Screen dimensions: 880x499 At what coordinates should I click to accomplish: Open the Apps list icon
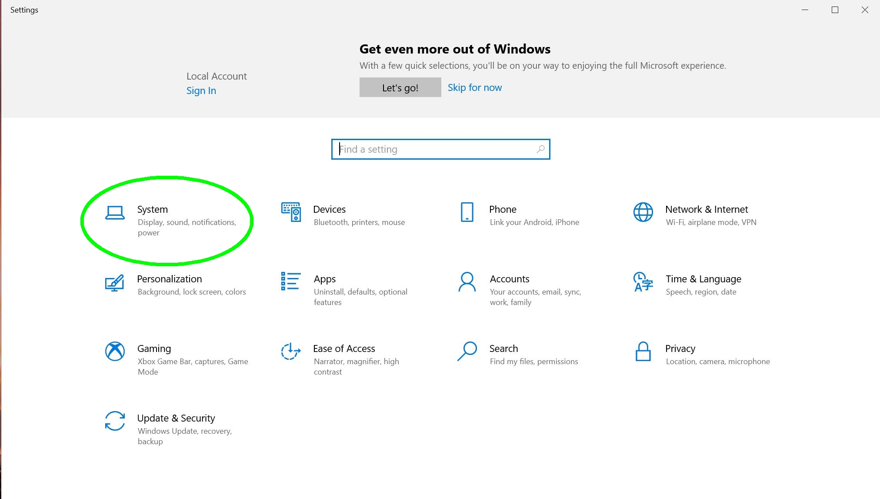pos(290,281)
